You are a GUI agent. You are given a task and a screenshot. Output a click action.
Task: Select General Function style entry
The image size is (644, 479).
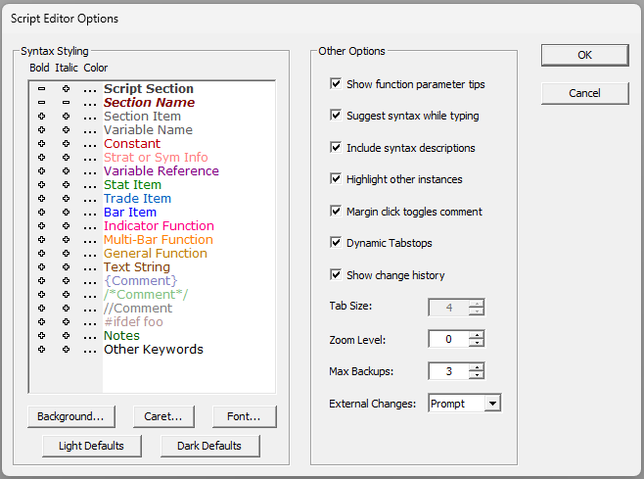tap(155, 254)
